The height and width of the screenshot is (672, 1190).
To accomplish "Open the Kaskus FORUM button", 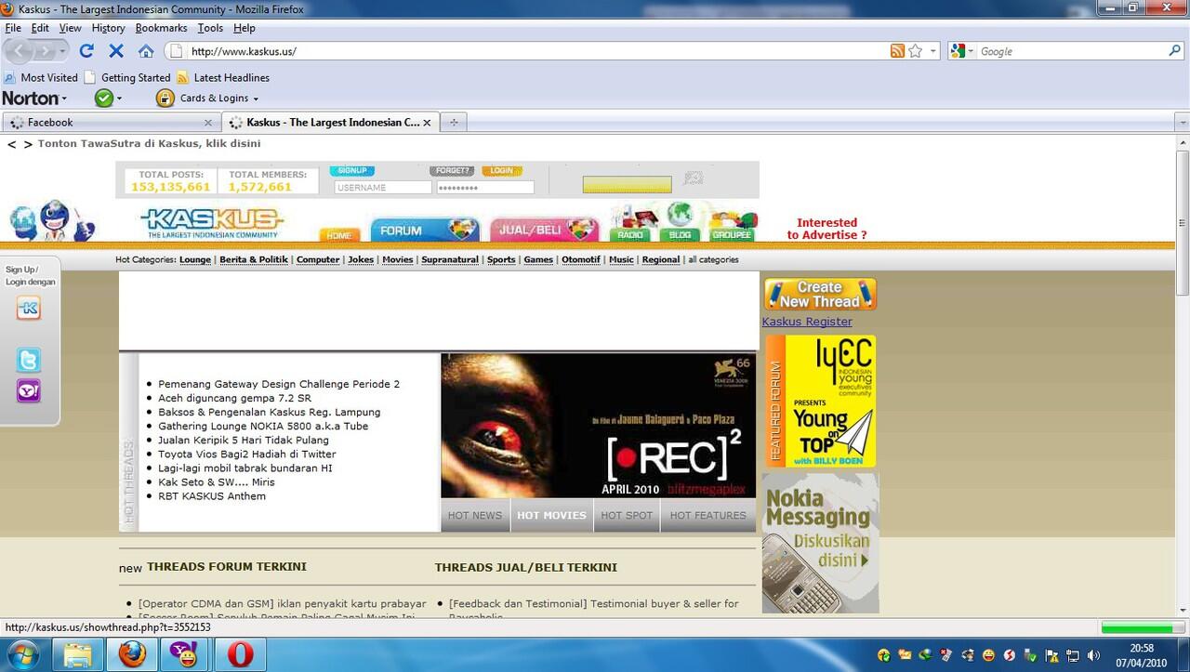I will pos(425,231).
